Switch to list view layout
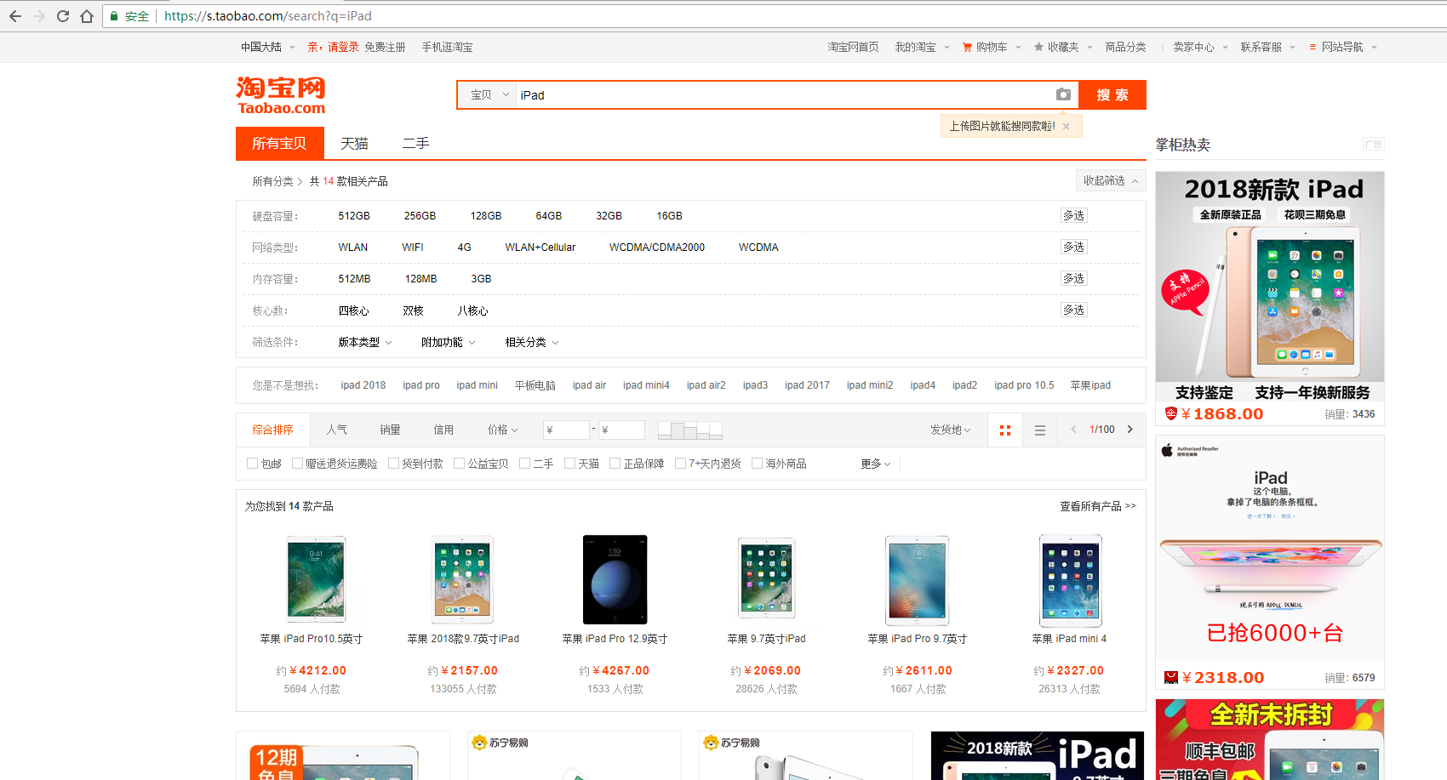The width and height of the screenshot is (1447, 780). coord(1040,430)
